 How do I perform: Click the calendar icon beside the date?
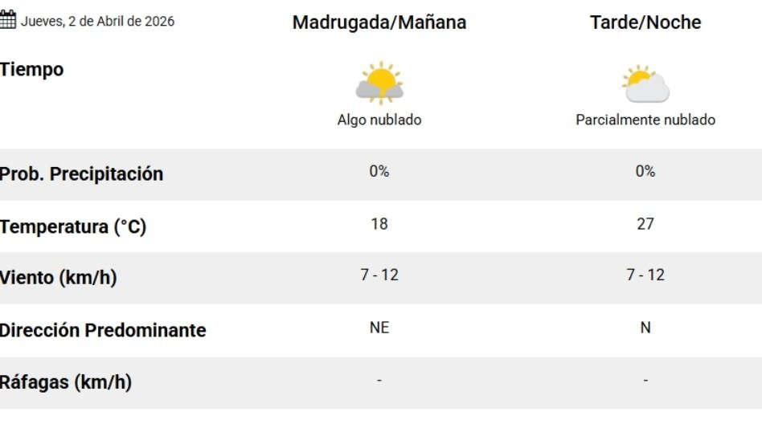pos(8,21)
